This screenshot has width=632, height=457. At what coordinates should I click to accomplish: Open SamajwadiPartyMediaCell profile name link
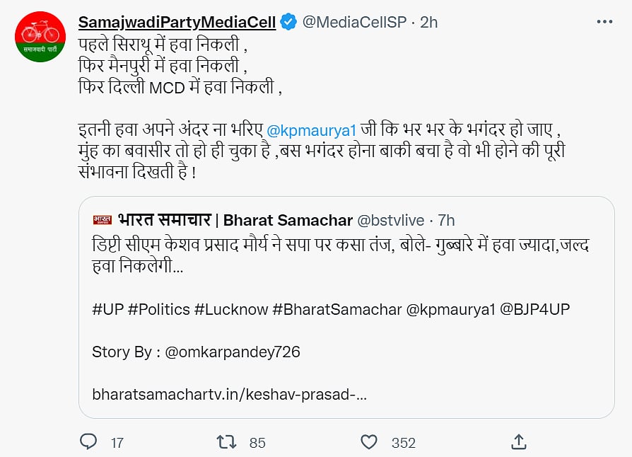coord(177,22)
